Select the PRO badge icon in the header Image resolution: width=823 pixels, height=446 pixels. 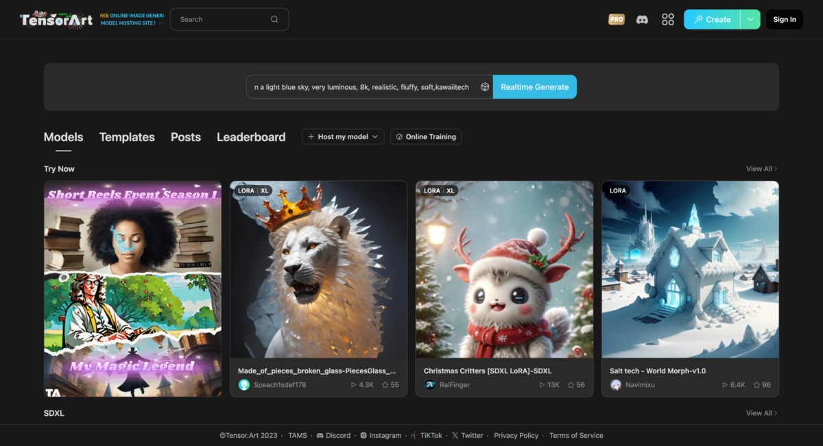[x=616, y=19]
